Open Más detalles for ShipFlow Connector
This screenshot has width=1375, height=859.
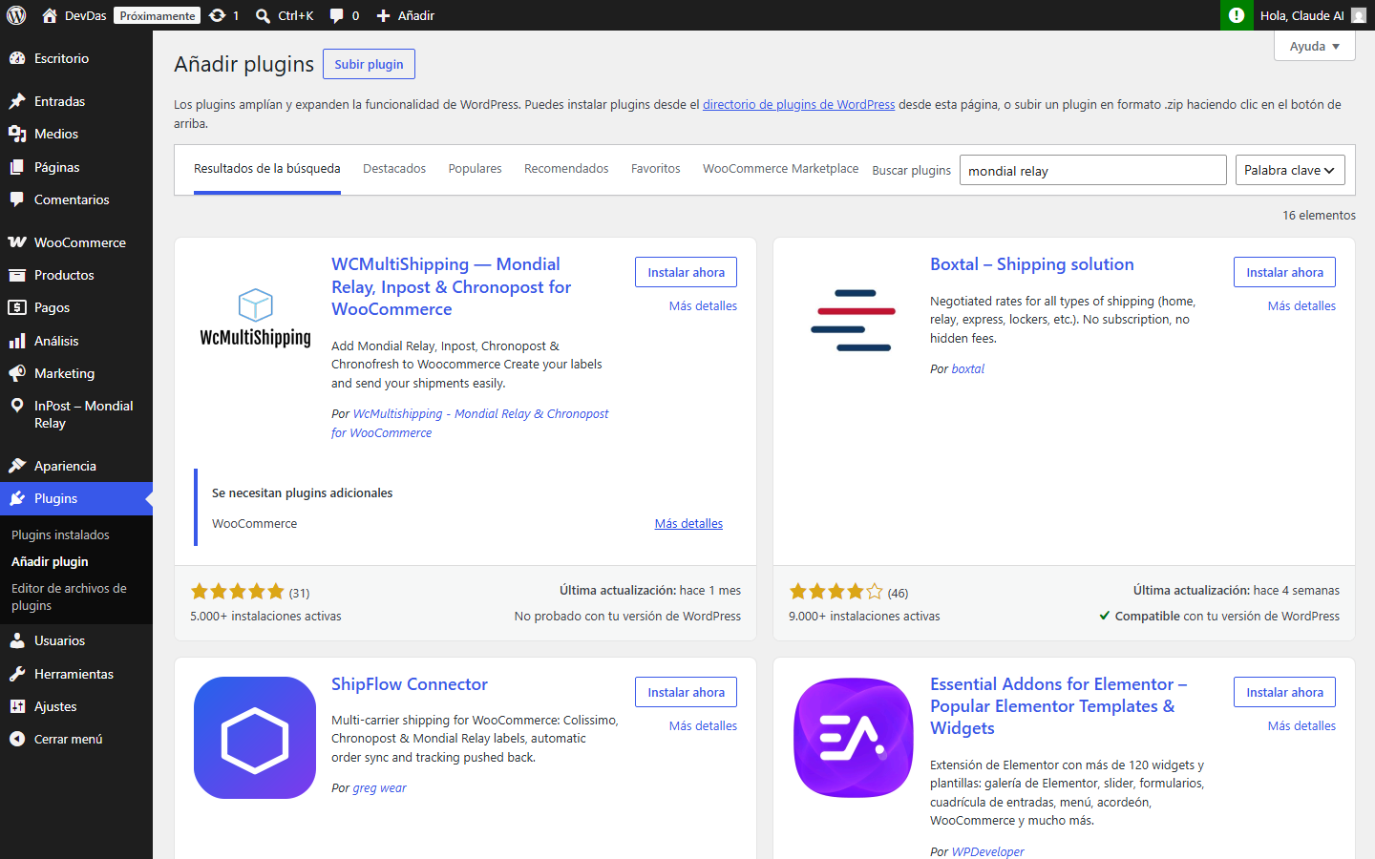(703, 726)
